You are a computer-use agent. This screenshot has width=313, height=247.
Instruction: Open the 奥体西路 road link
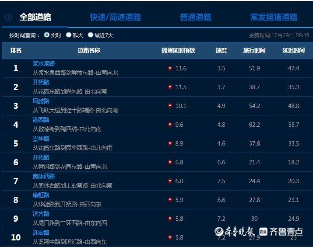tap(43, 177)
